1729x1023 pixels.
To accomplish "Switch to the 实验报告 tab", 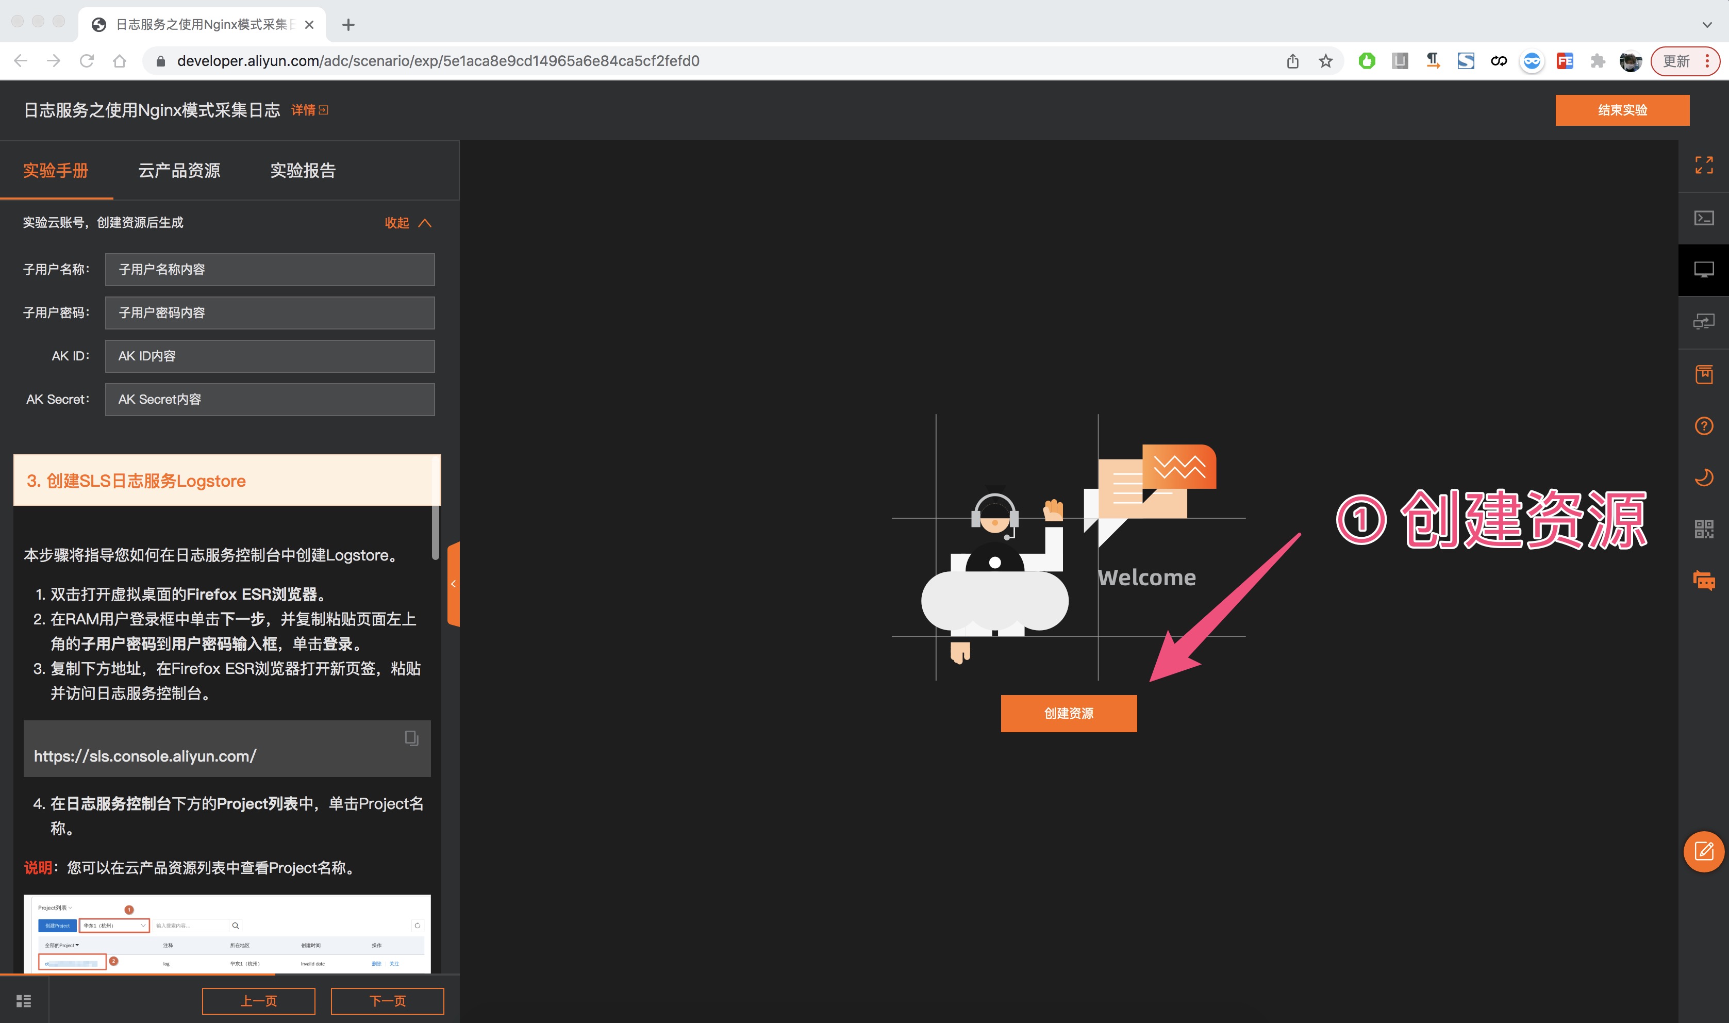I will point(303,170).
